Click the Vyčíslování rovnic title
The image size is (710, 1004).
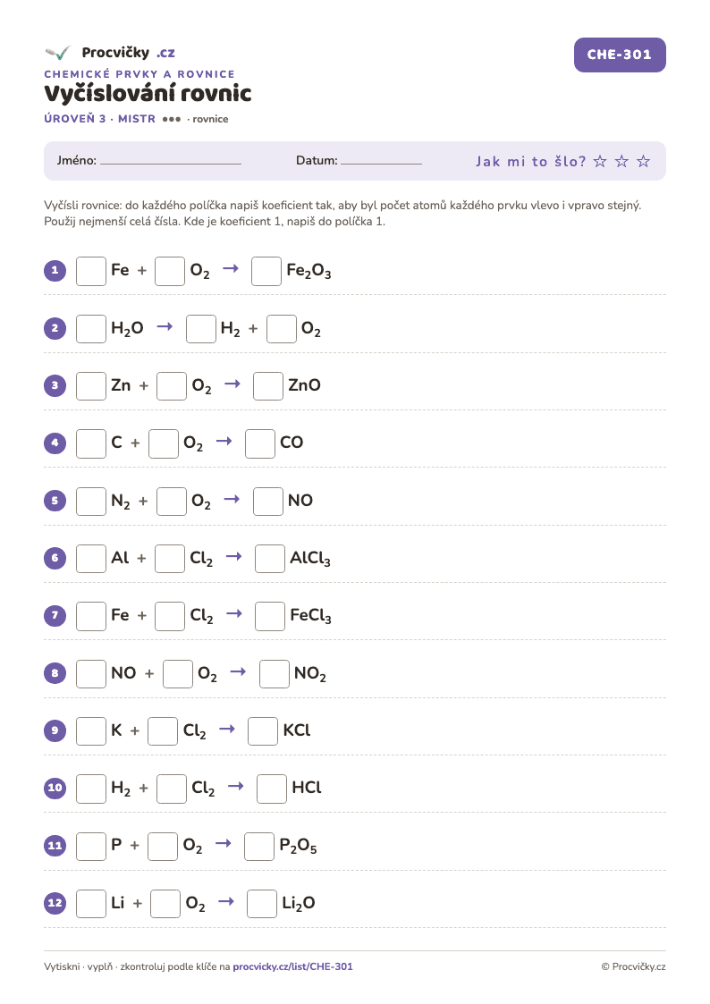[x=148, y=94]
